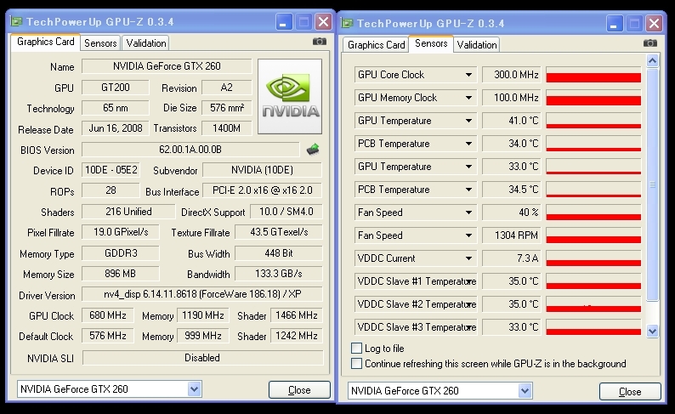Click the Default Clock value 576 MHz
675x414 pixels.
point(108,336)
